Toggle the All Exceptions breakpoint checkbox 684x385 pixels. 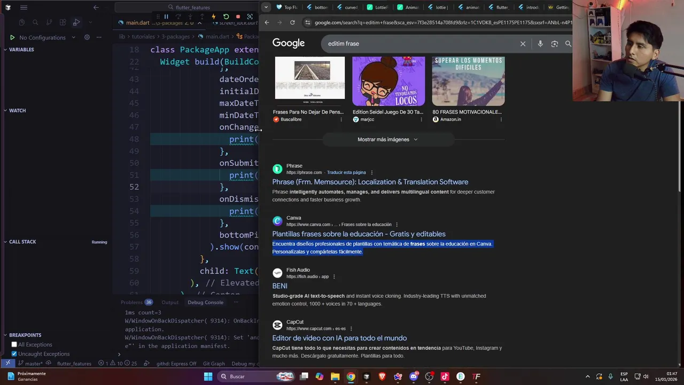pyautogui.click(x=14, y=344)
